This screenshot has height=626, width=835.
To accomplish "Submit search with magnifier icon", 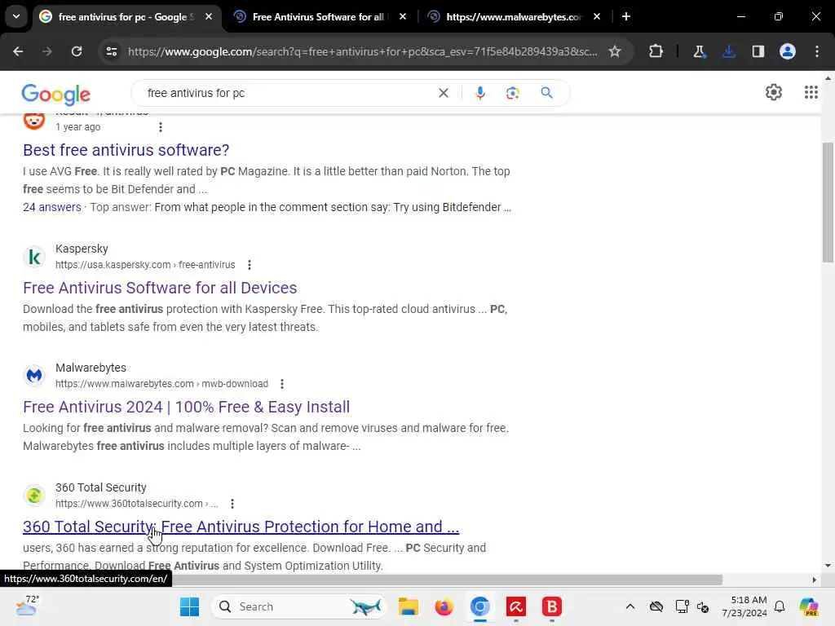I will tap(546, 93).
